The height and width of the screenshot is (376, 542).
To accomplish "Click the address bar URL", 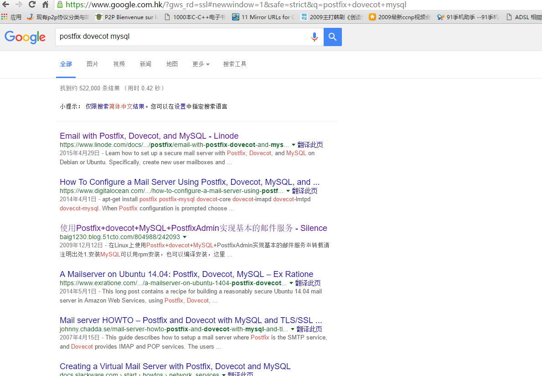I will (x=236, y=5).
